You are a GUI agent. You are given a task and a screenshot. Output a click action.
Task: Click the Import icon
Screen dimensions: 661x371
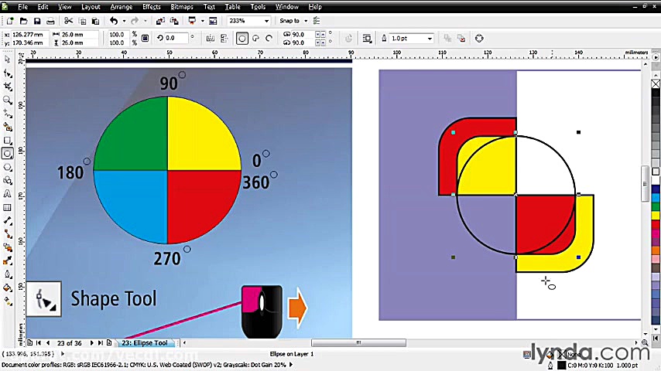click(160, 21)
